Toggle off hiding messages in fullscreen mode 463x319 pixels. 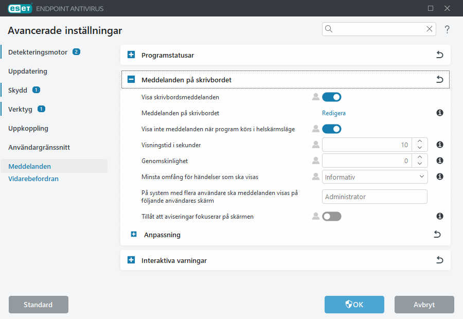tap(332, 129)
